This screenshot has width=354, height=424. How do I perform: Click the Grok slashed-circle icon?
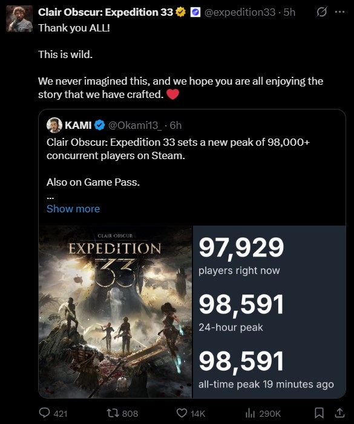pyautogui.click(x=321, y=12)
